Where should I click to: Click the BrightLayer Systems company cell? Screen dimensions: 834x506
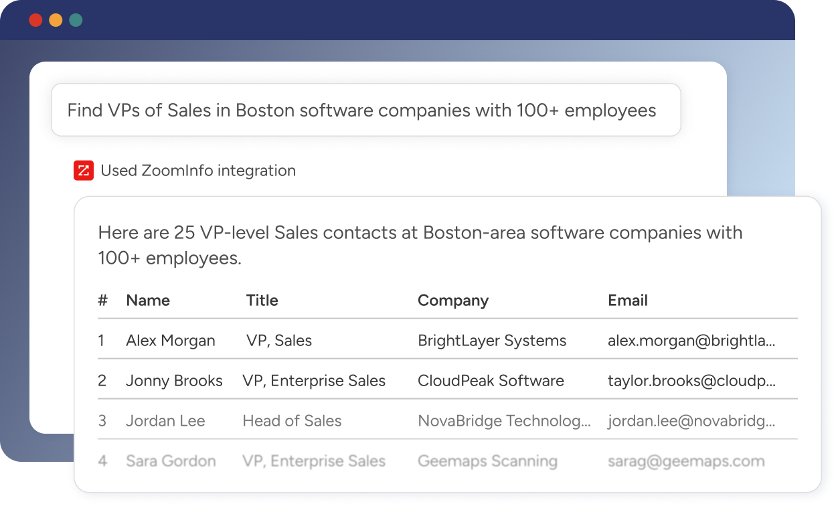tap(492, 341)
